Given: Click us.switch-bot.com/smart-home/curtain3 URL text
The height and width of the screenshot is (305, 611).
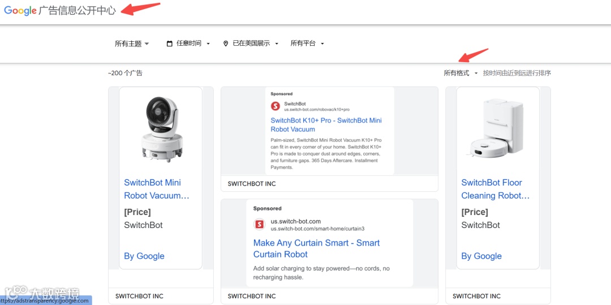Looking at the screenshot, I should click(x=317, y=229).
